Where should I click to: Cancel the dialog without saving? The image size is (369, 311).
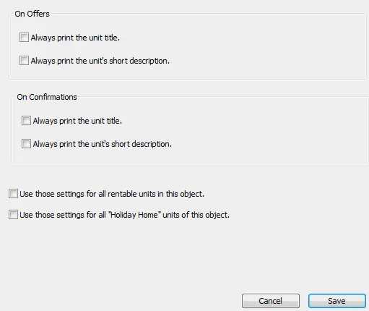pyautogui.click(x=271, y=301)
